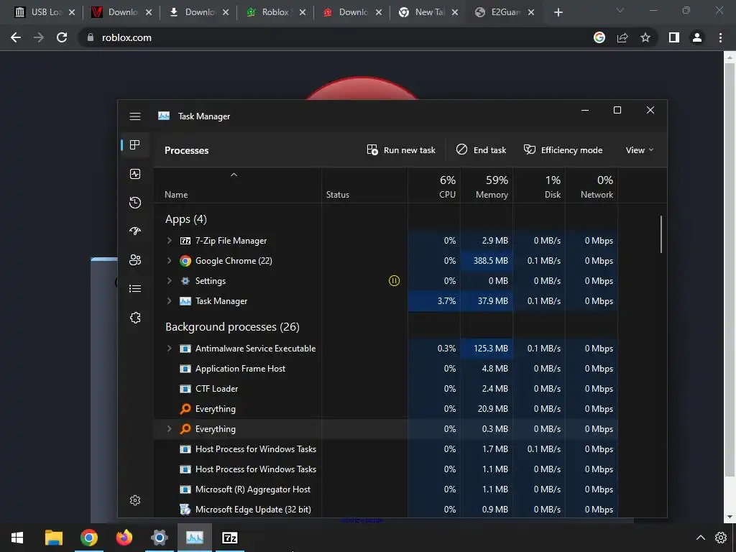Click the End task button
736x552 pixels.
481,149
